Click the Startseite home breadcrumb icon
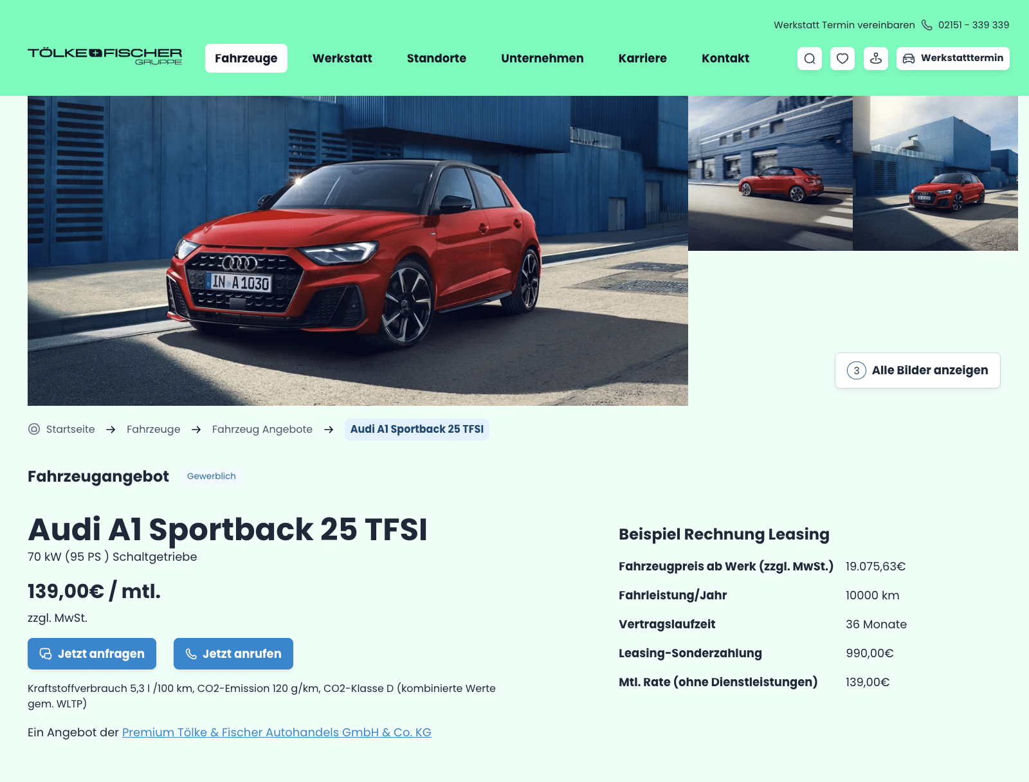Screen dimensions: 1029x782 (34, 429)
